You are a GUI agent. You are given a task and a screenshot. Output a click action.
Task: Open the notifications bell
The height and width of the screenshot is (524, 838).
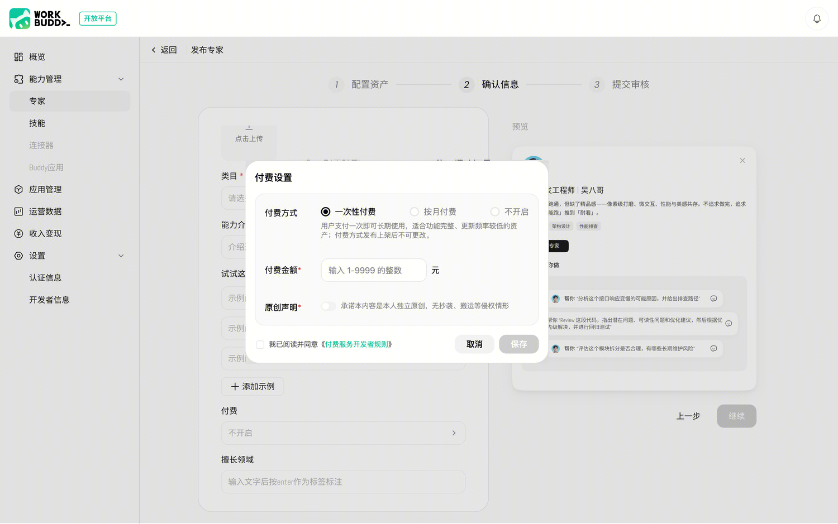pyautogui.click(x=817, y=18)
